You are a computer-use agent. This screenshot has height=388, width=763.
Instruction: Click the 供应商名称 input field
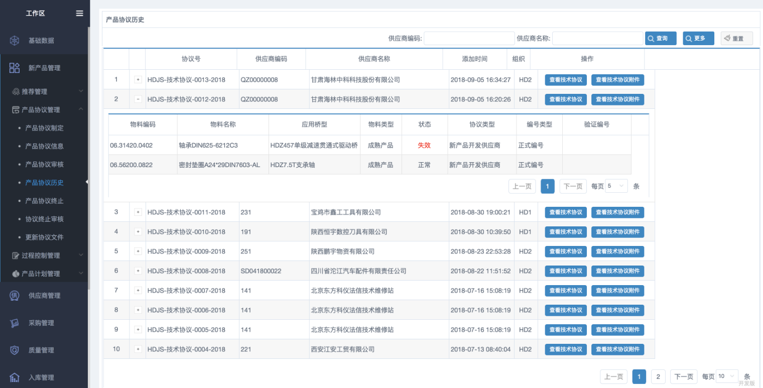click(x=598, y=38)
